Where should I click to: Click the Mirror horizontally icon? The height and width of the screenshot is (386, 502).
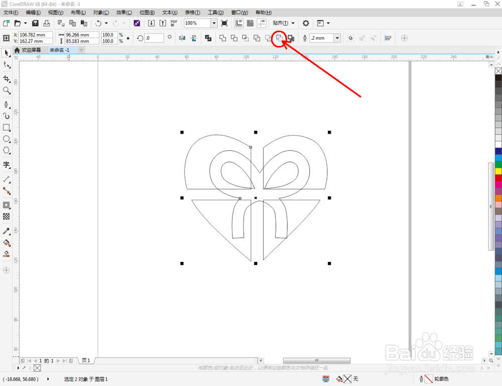click(182, 38)
